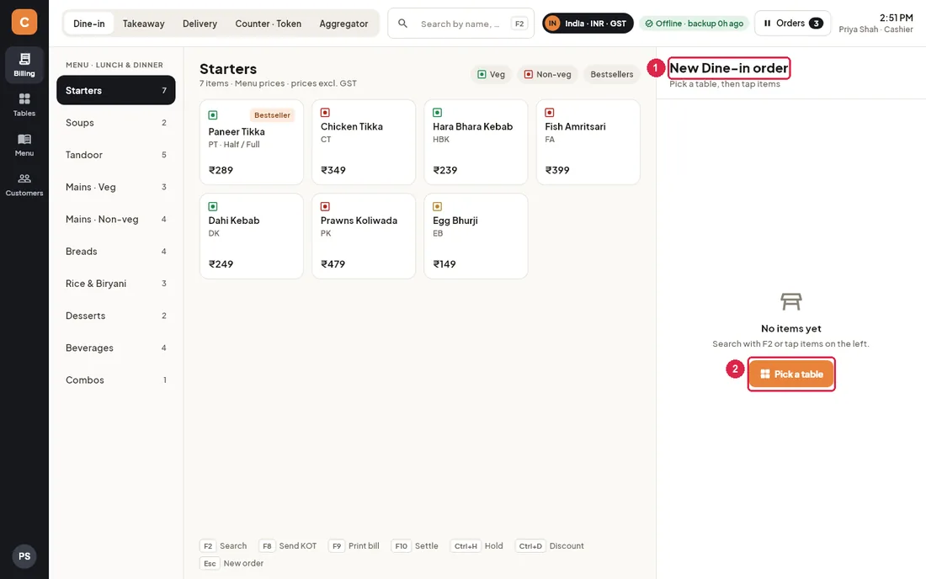This screenshot has width=926, height=579.
Task: Click the orange C app logo
Action: (24, 22)
